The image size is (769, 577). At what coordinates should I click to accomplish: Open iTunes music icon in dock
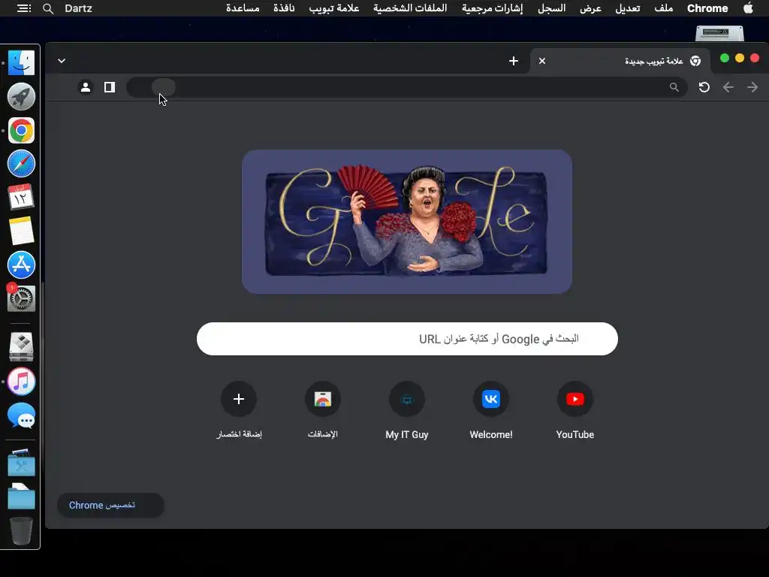[21, 381]
